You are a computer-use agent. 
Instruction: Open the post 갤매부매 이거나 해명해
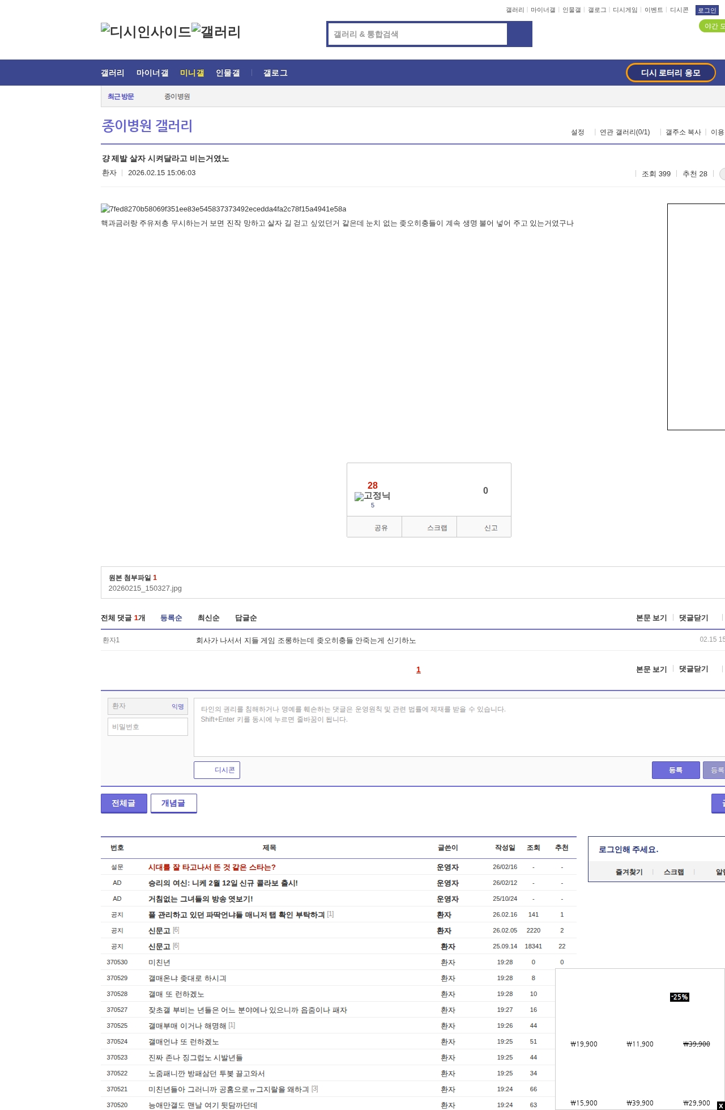click(x=187, y=1026)
